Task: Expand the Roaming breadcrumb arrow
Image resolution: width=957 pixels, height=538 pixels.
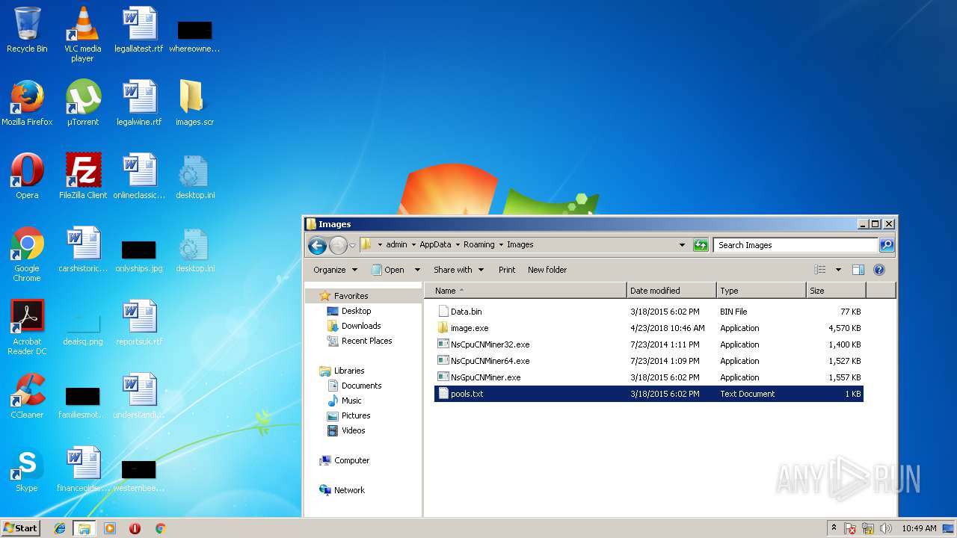Action: coord(499,245)
